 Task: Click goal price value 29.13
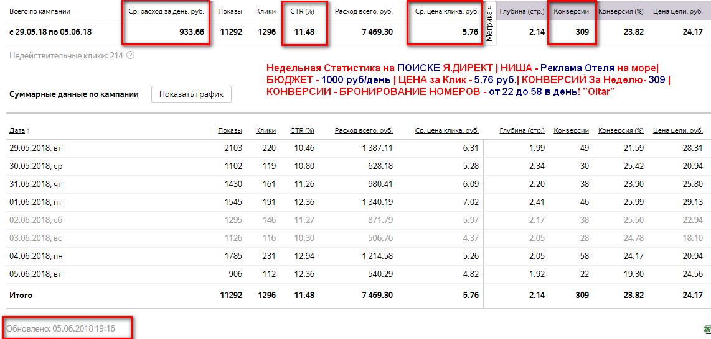click(x=694, y=202)
